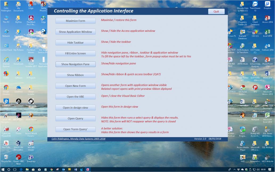Viewport: 275px width, 172px height.
Task: Select the Example Databases desktop icon
Action: (243, 34)
